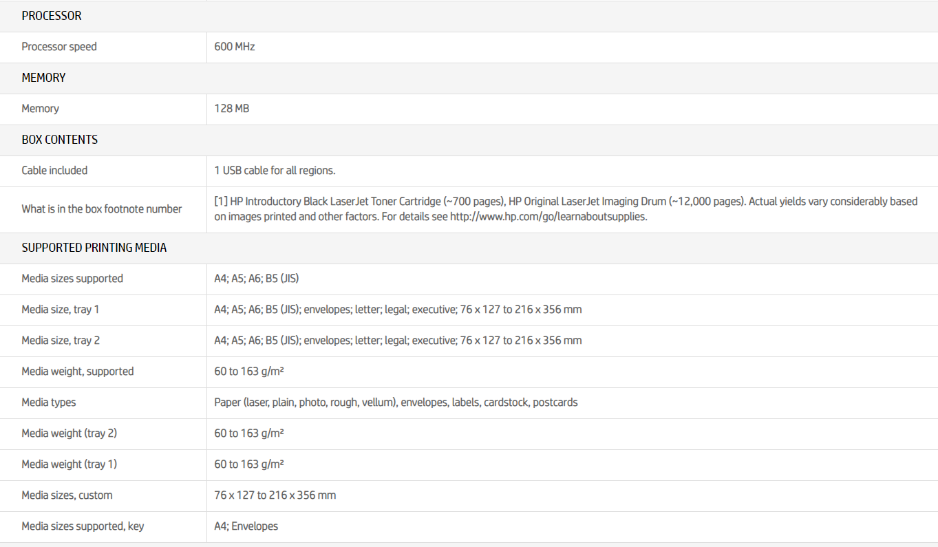
Task: Click "What is in the box footnote number" label
Action: [102, 209]
